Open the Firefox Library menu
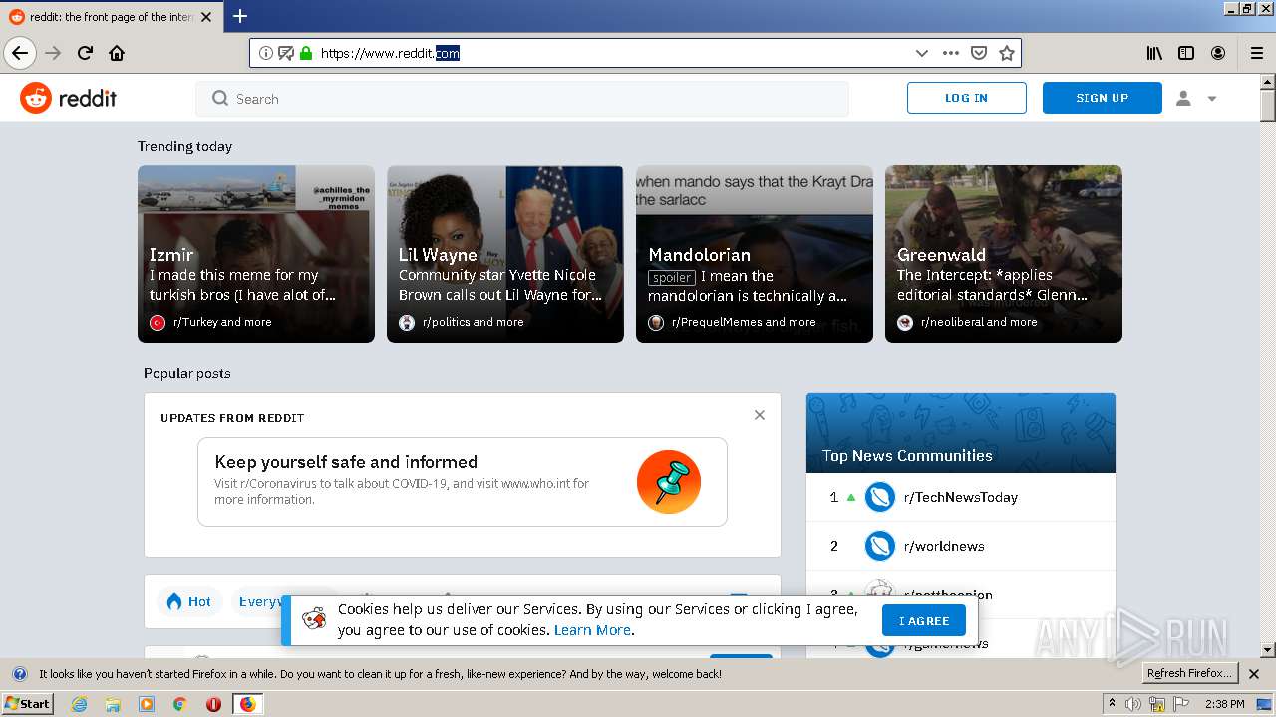The height and width of the screenshot is (717, 1276). (x=1154, y=53)
